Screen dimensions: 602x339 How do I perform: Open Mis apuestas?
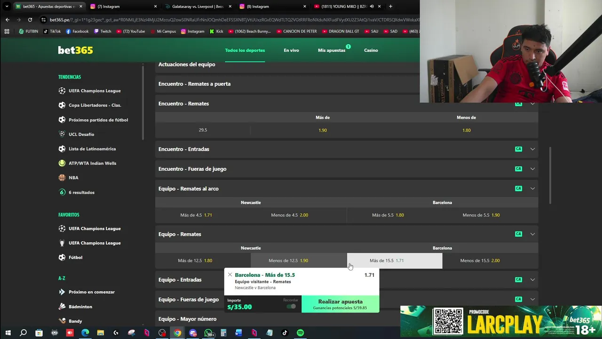point(332,50)
